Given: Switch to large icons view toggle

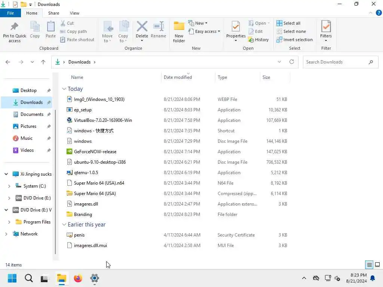Looking at the screenshot, I should pos(377,265).
